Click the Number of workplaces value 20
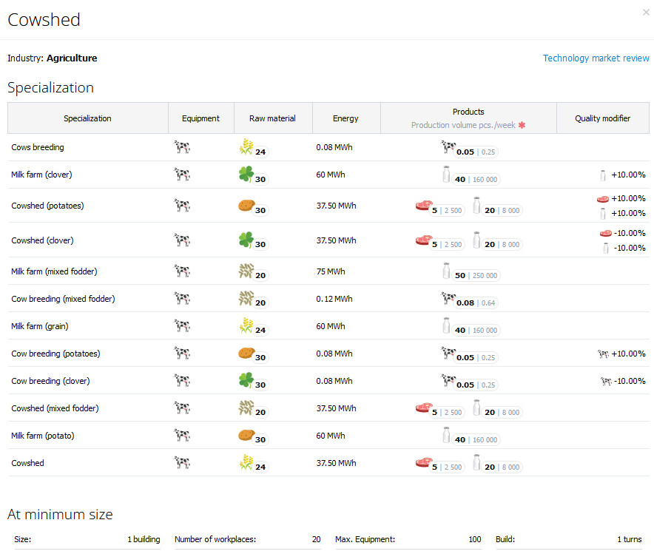The image size is (654, 554). (316, 539)
